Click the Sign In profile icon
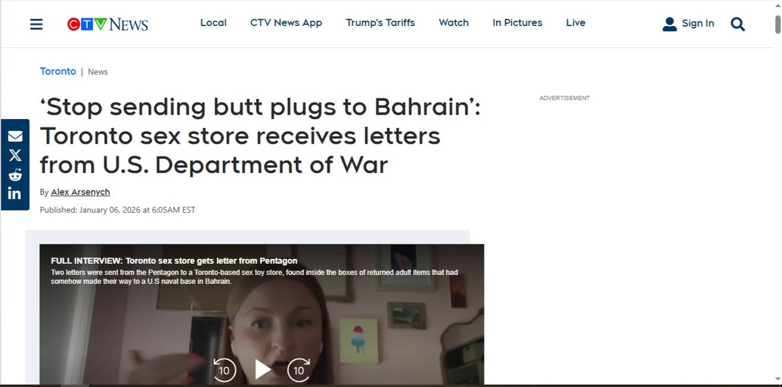782x387 pixels. (x=669, y=24)
